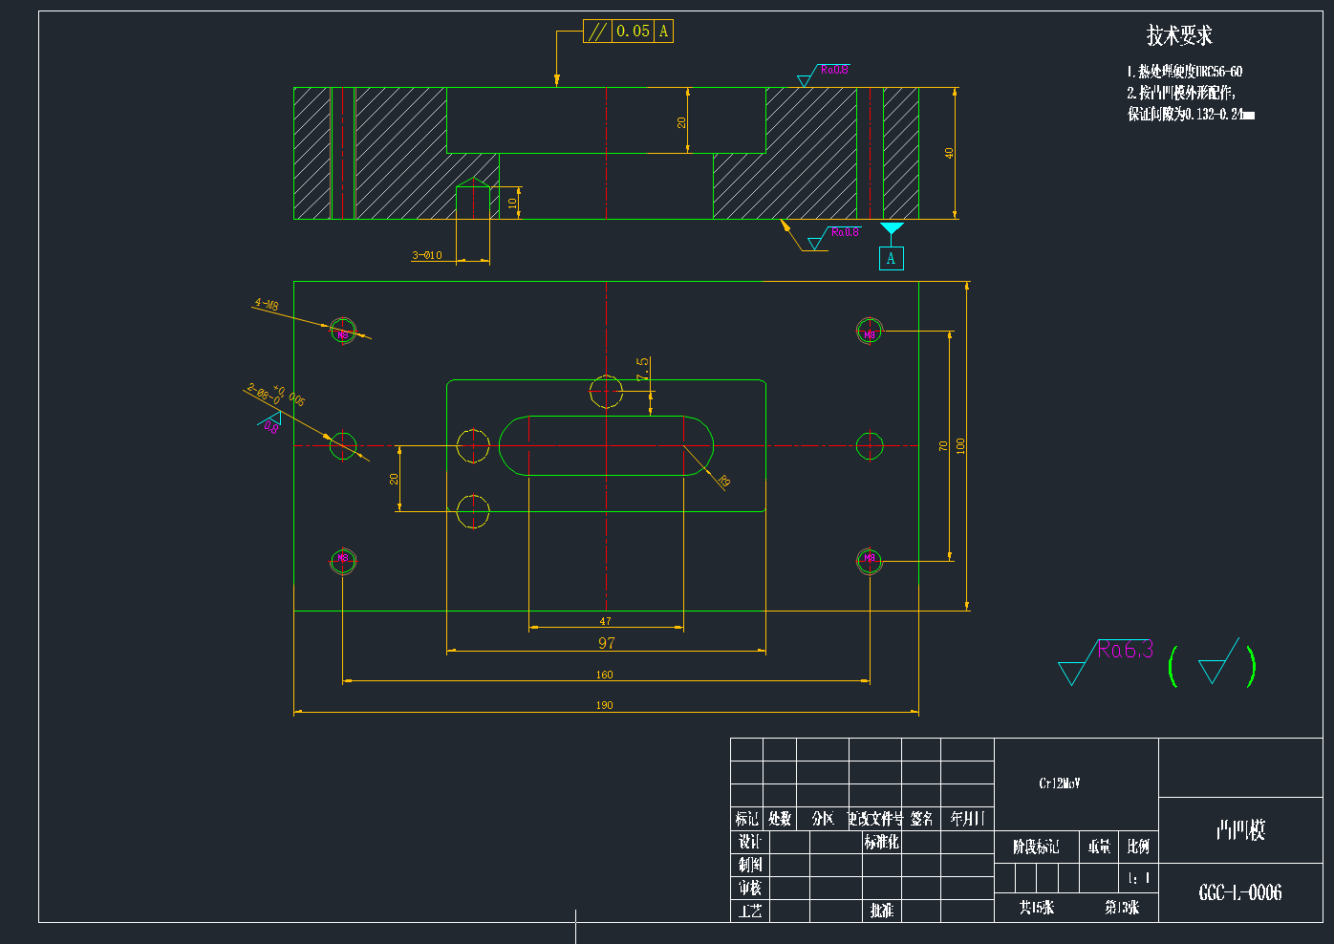Screen dimensions: 1334x944
Task: Click the drawing number "GGC-L-0006"
Action: click(x=1240, y=892)
